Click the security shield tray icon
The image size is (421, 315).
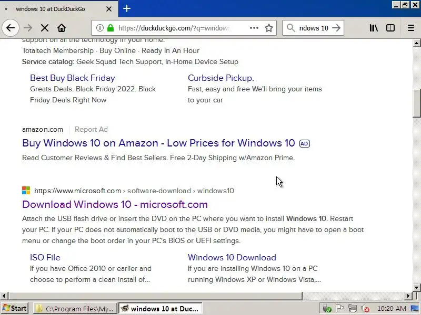[x=327, y=309]
